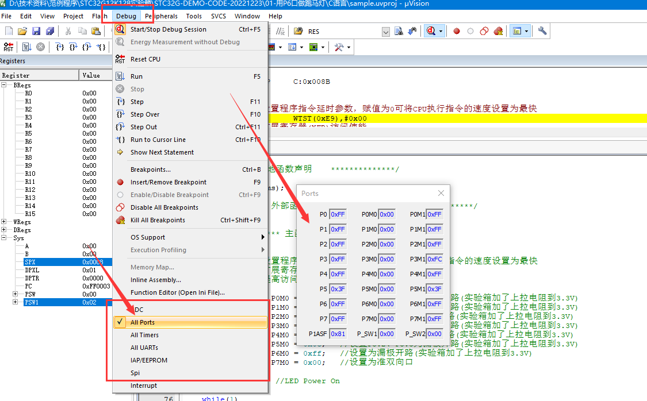
Task: Choose Insert/Remove Breakpoint menu entry
Action: click(x=190, y=182)
